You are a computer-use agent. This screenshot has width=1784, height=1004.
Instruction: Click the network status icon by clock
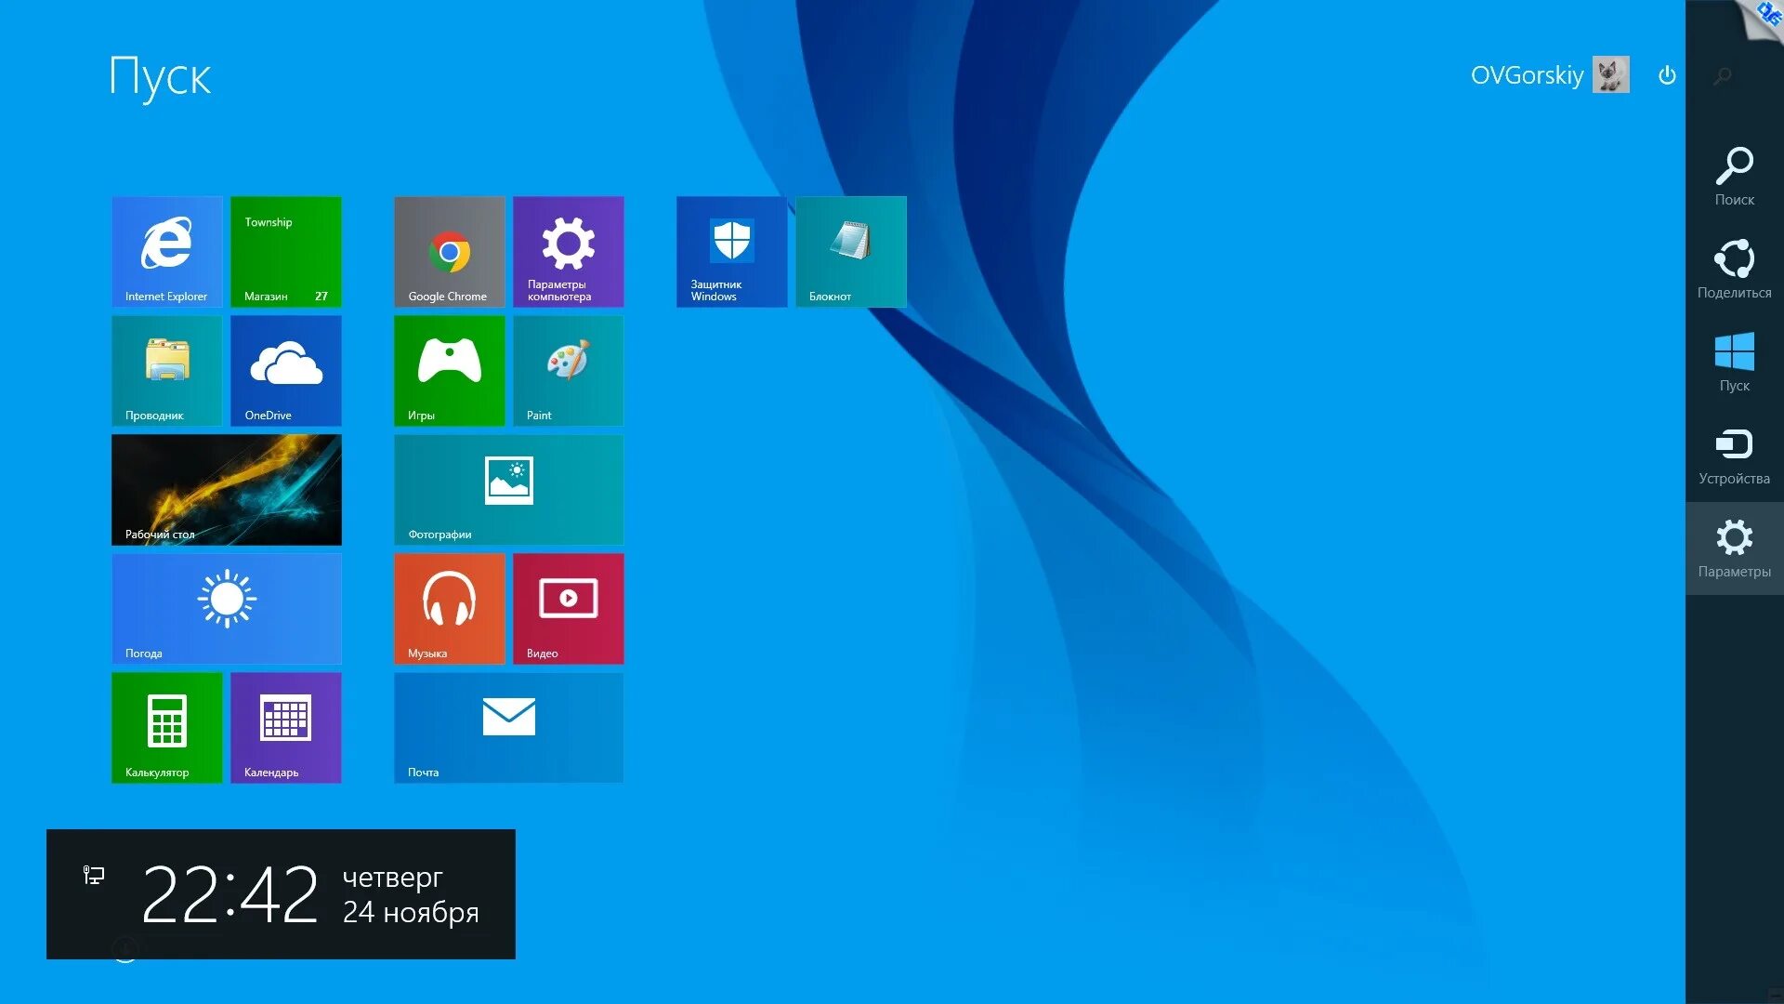coord(94,875)
